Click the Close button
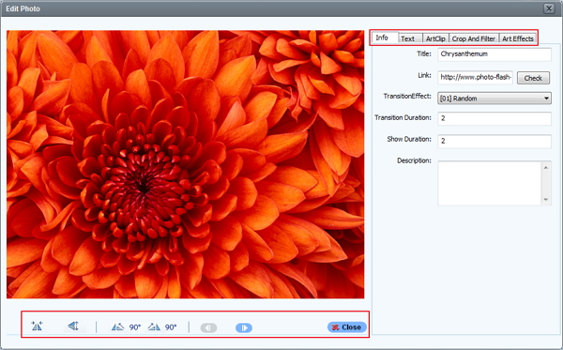 (x=347, y=327)
